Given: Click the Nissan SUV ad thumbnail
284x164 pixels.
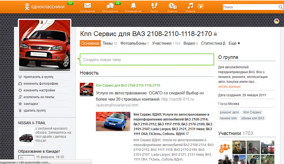Looking at the screenshot, I should (26, 137).
